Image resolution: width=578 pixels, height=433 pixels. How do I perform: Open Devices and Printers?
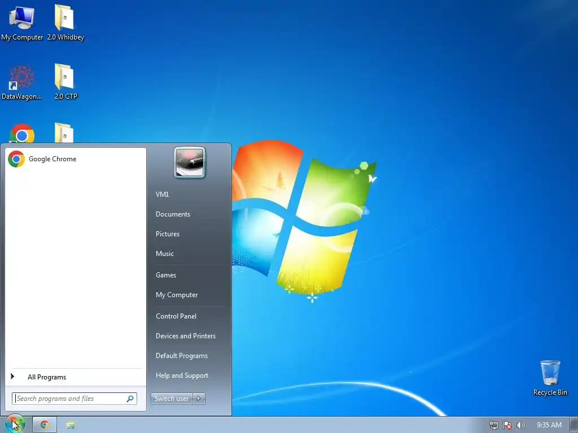185,336
